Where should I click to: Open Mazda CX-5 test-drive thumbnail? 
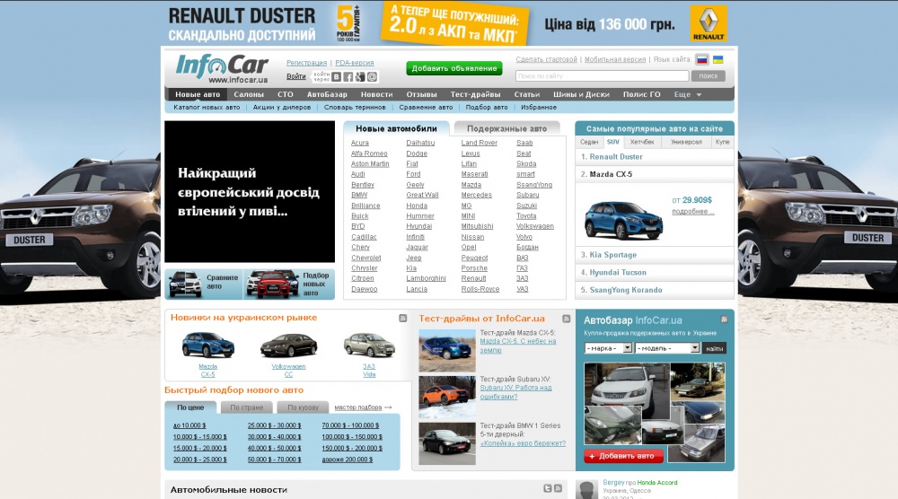446,350
